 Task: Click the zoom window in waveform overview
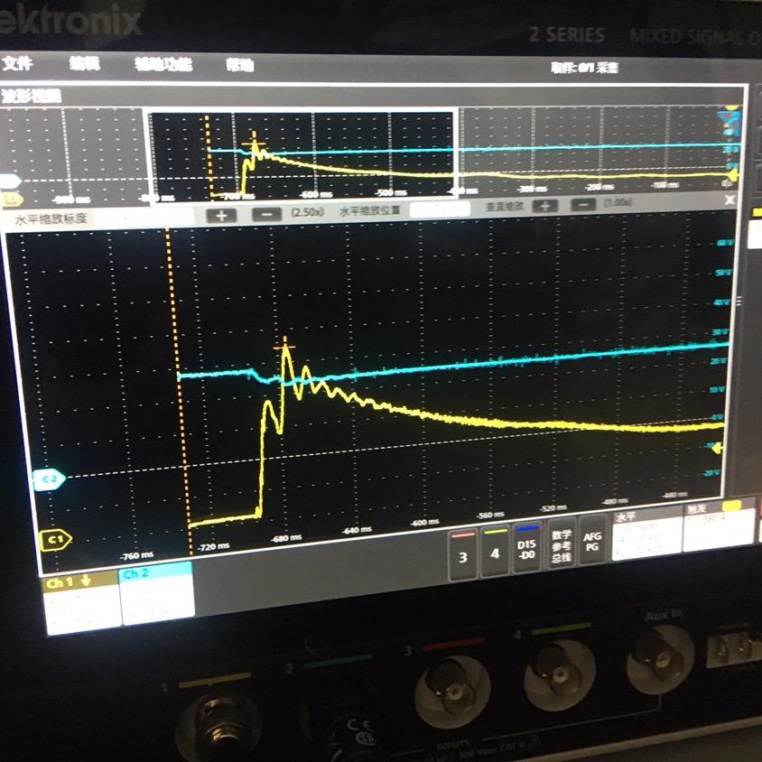point(302,153)
